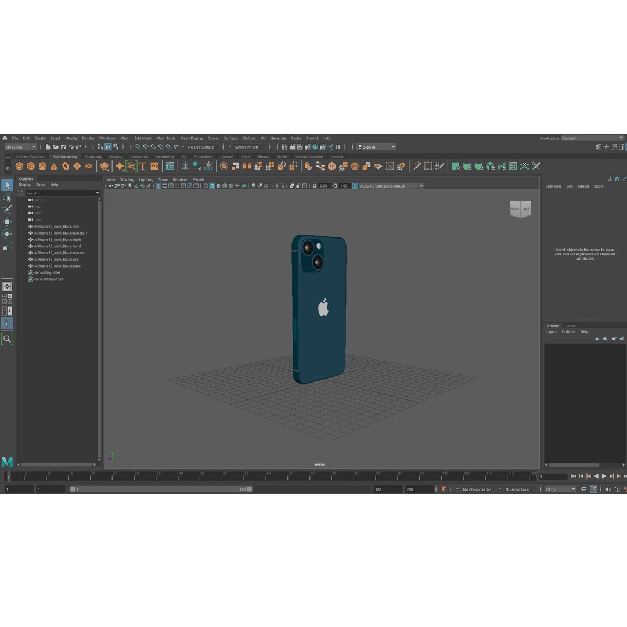Toggle the viewport grid display button
The image size is (627, 627).
point(158,186)
